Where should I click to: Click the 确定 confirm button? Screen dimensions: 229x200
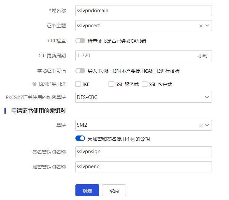pos(87,190)
